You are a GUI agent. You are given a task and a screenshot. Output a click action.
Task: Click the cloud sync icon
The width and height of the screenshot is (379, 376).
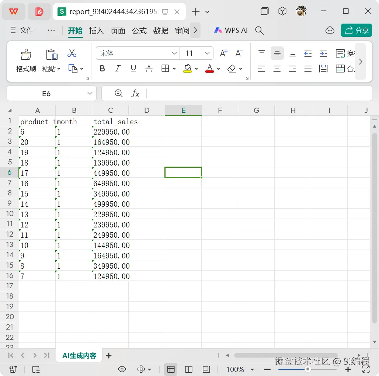pos(330,31)
